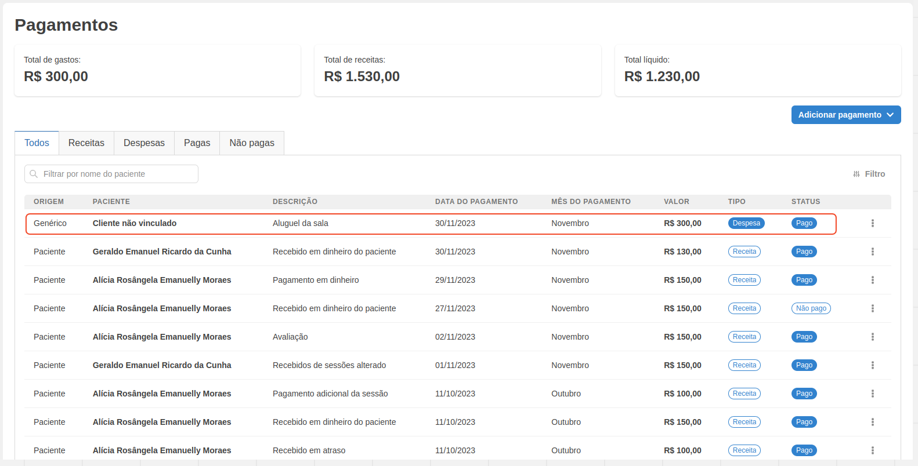
Task: Click the date 01/11/2023
Action: (x=455, y=365)
